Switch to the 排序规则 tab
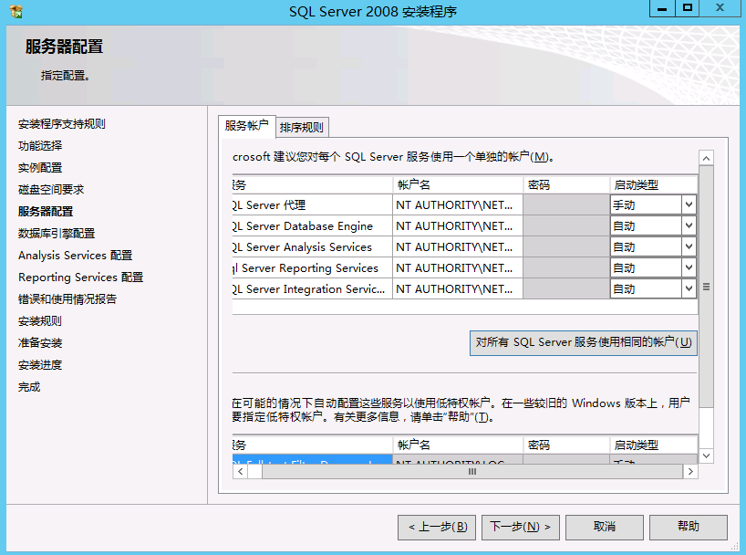Viewport: 746px width, 555px height. click(302, 127)
